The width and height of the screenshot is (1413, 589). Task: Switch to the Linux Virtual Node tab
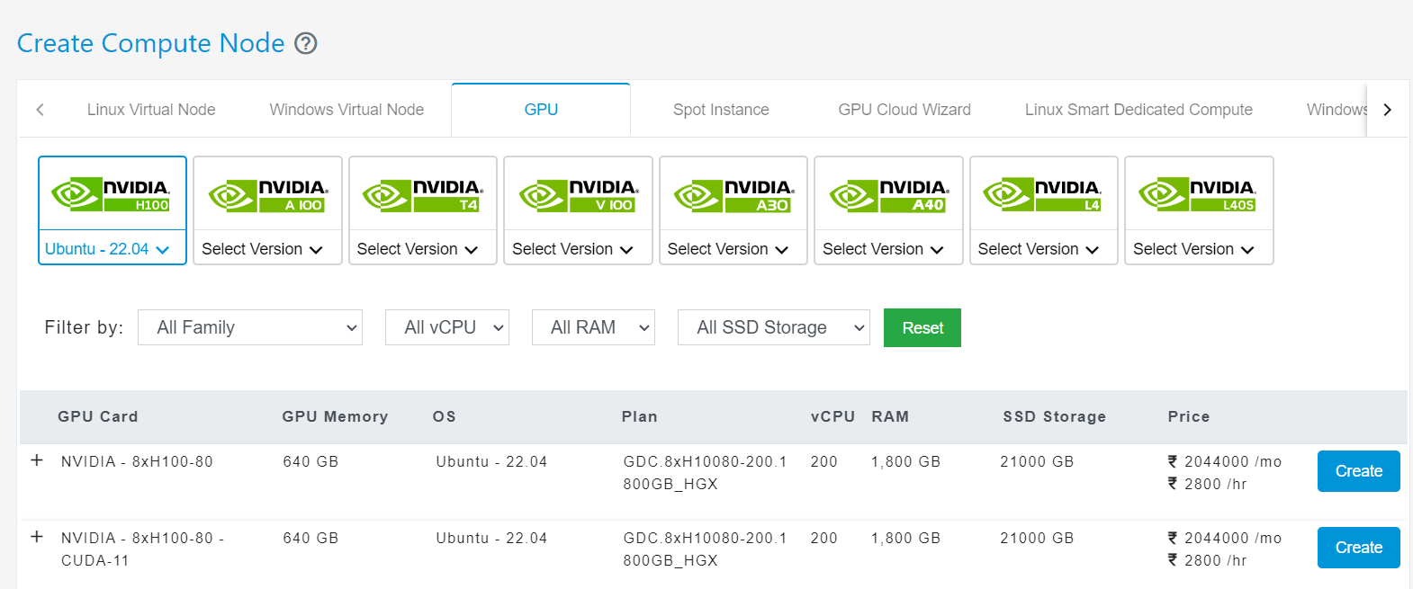tap(151, 110)
